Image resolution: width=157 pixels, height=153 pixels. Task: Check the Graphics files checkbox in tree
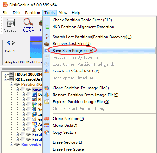tap(29, 119)
